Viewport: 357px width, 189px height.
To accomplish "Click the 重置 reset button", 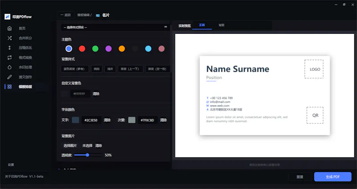I will point(299,177).
